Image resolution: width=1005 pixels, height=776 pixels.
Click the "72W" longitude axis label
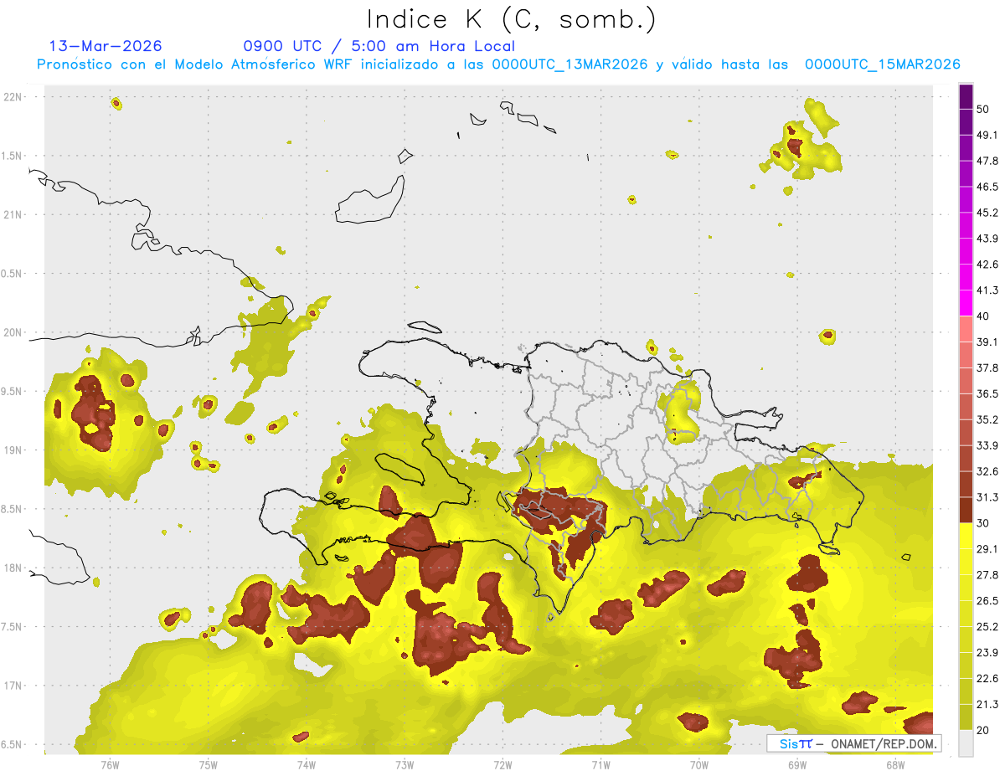coord(502,763)
